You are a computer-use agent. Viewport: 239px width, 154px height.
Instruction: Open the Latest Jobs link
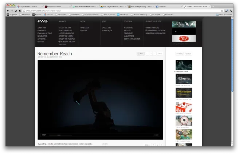106,28
